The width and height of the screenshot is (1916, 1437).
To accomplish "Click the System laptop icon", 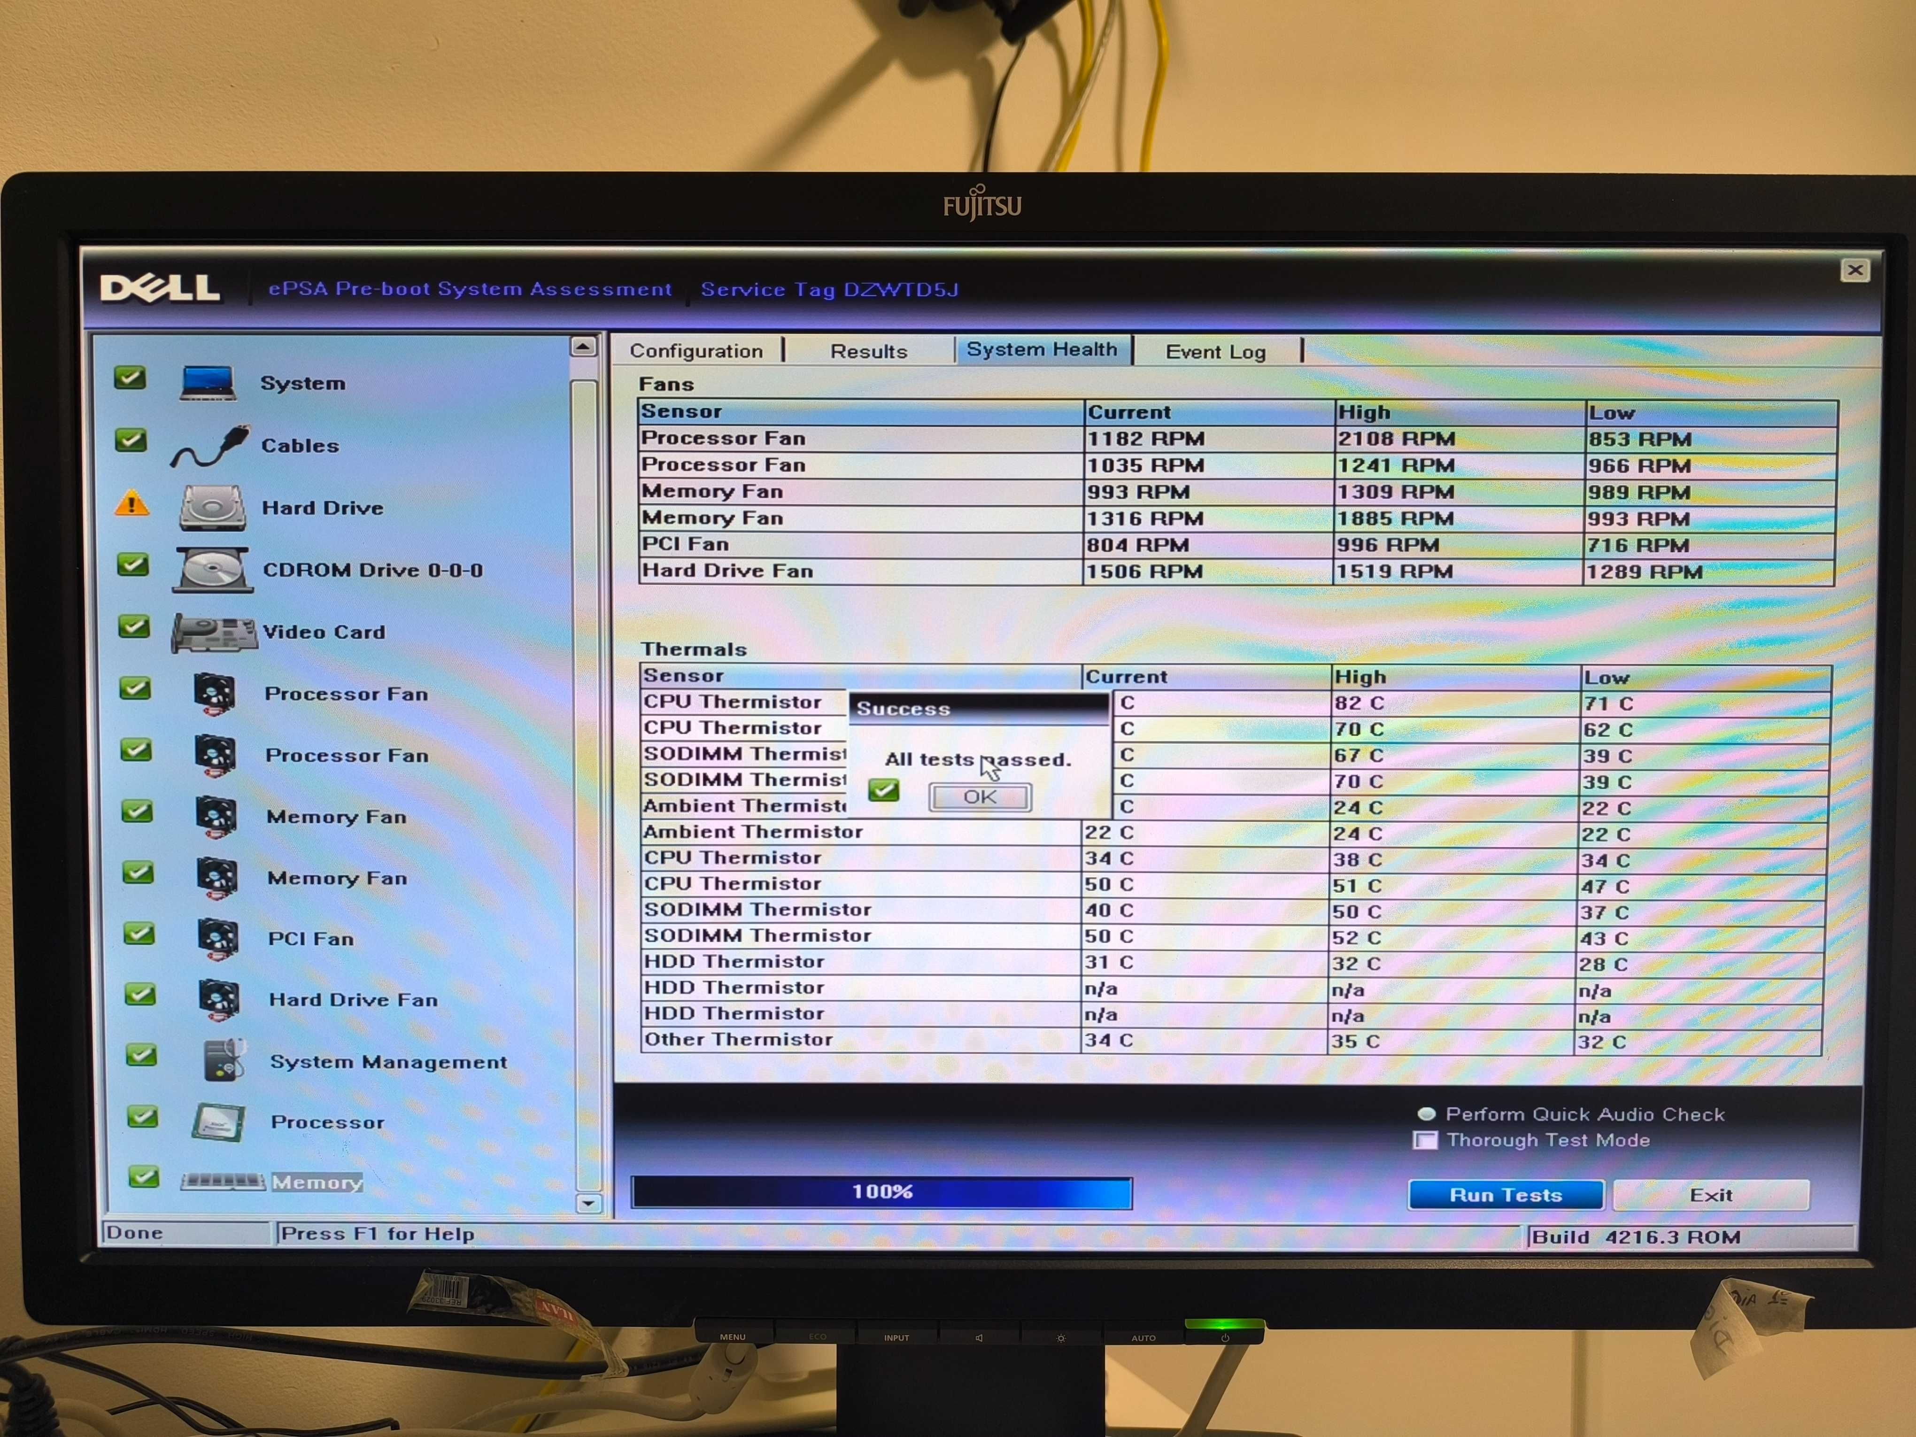I will coord(207,382).
